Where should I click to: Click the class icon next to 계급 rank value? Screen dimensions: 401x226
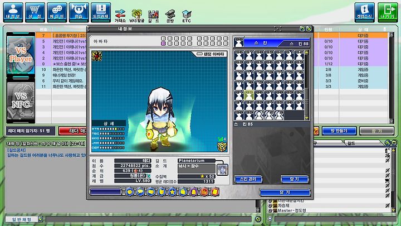point(149,176)
